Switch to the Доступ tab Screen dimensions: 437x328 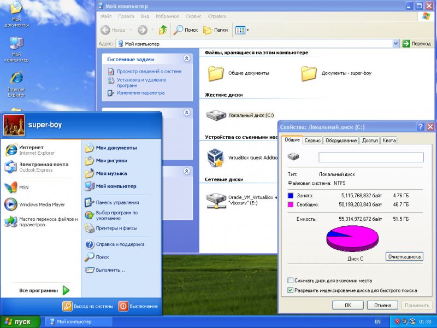tap(370, 140)
